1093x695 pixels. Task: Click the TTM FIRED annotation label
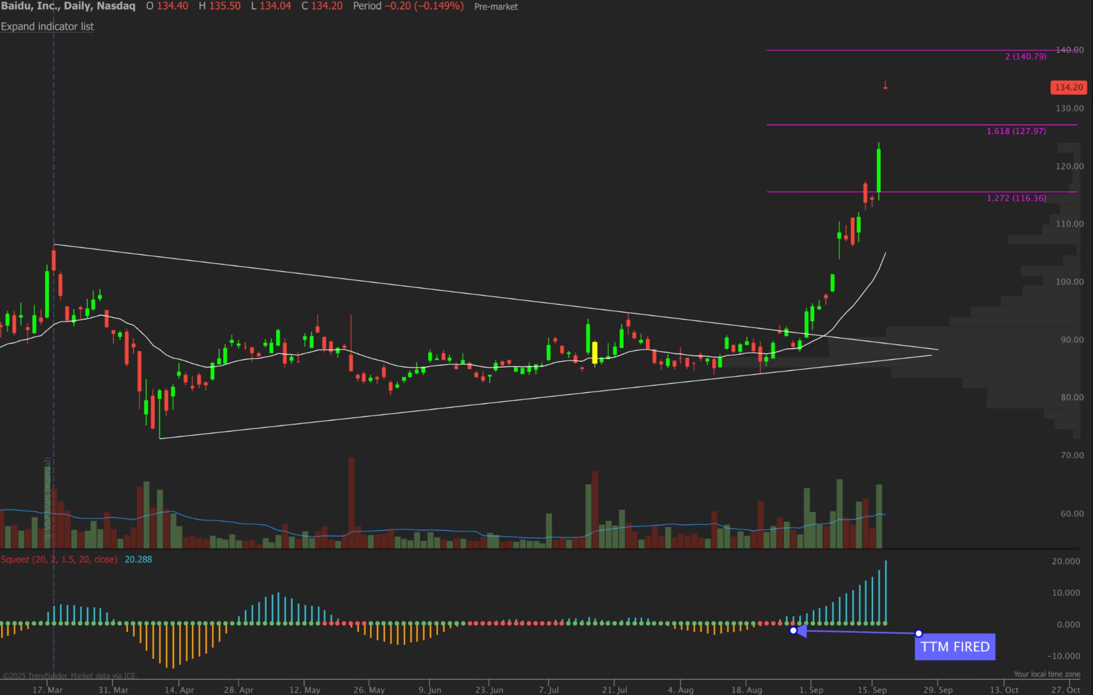coord(955,647)
